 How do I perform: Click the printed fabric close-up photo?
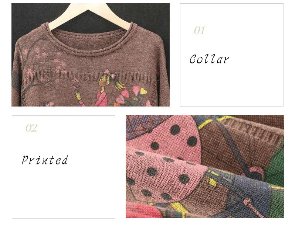(205, 167)
